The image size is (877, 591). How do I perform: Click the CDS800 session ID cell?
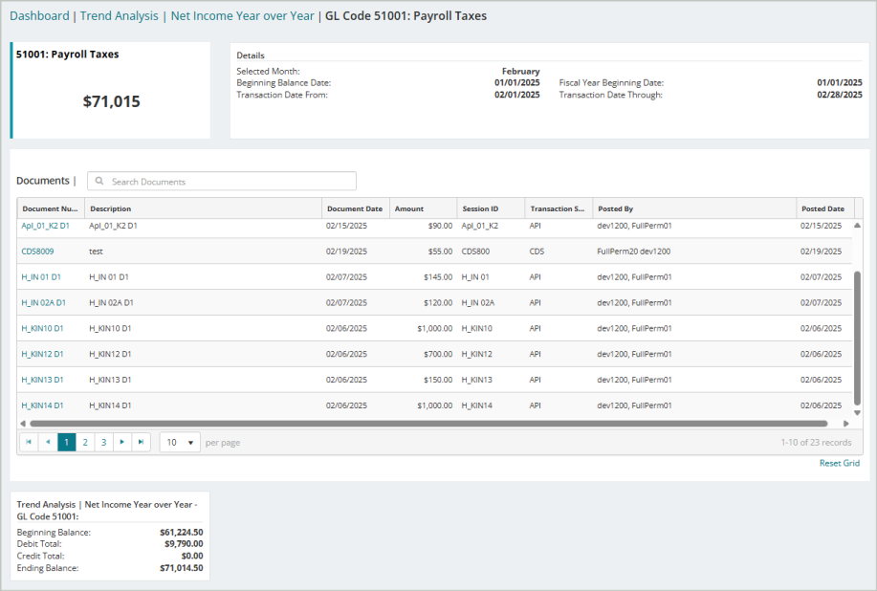click(x=475, y=252)
